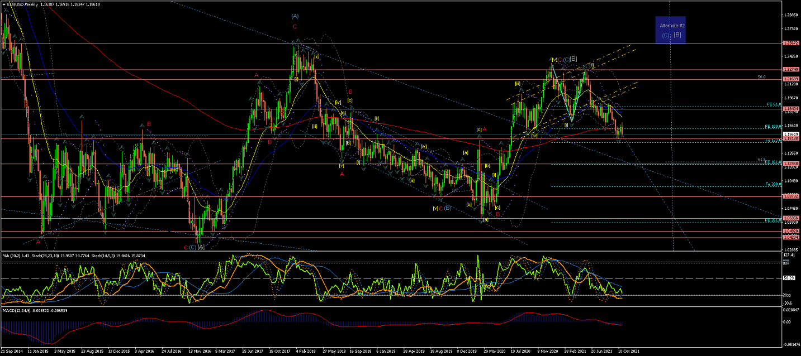Select the 1.04204 price level tag
Screen dimensions: 801x356
pyautogui.click(x=790, y=237)
